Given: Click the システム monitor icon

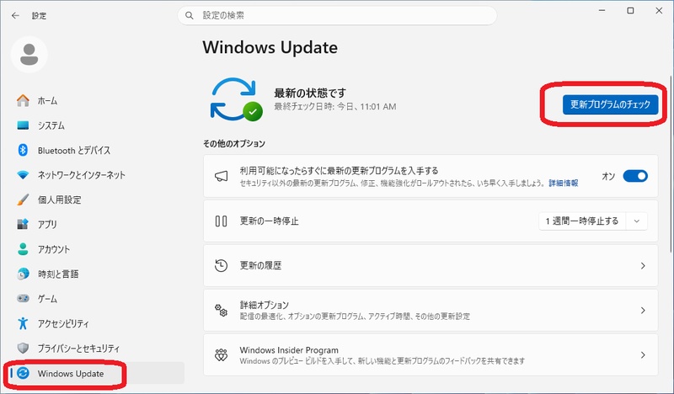Looking at the screenshot, I should click(23, 125).
